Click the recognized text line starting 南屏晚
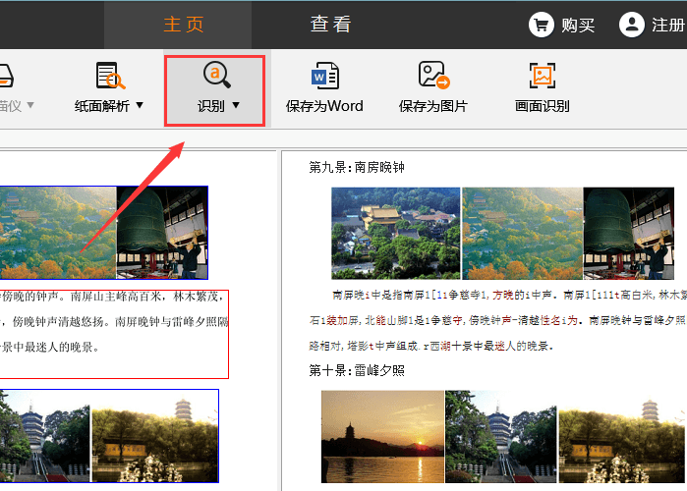This screenshot has height=491, width=687. pos(509,295)
